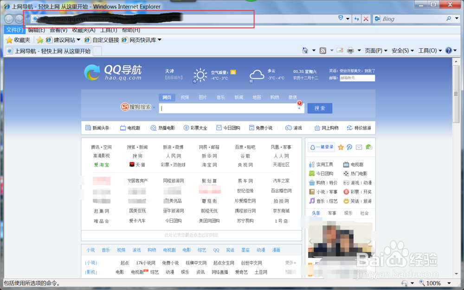Open Favorites (收藏夹) star button
464x290 pixels.
tap(18, 40)
